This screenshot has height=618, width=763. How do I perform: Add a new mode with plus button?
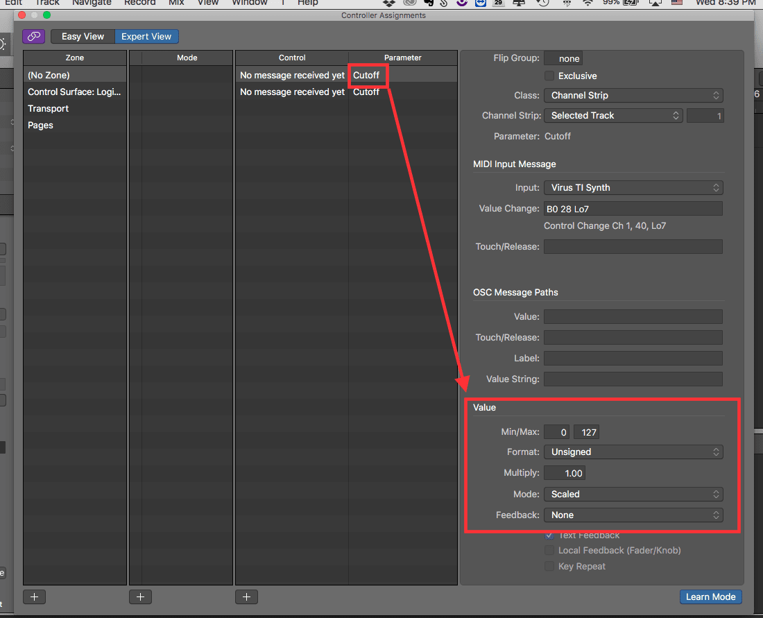pos(140,596)
